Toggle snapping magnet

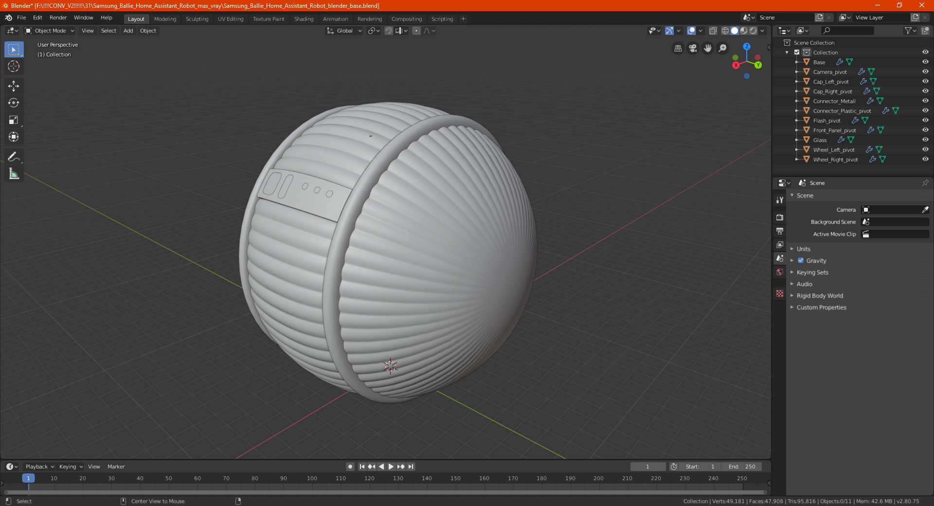coord(389,31)
